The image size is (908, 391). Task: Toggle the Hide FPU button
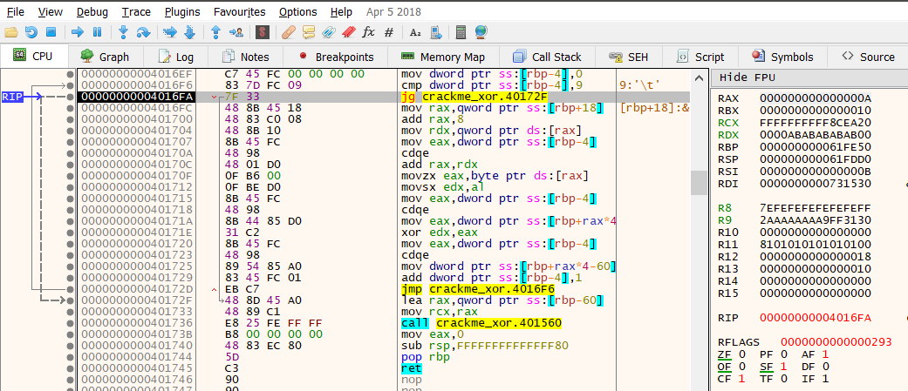click(745, 78)
